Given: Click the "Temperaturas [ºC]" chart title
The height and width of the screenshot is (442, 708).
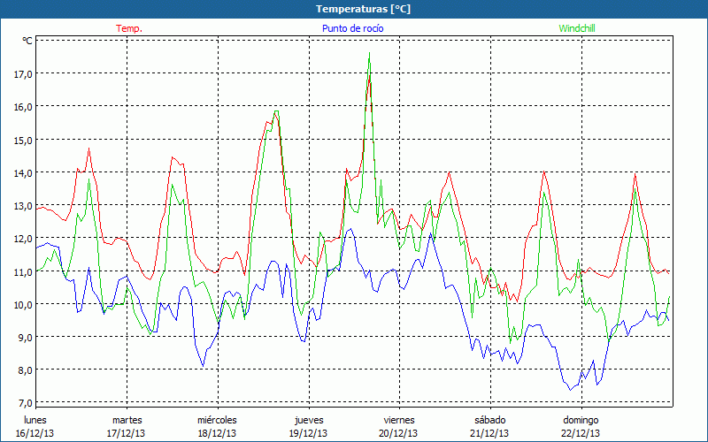Looking at the screenshot, I should (x=363, y=9).
